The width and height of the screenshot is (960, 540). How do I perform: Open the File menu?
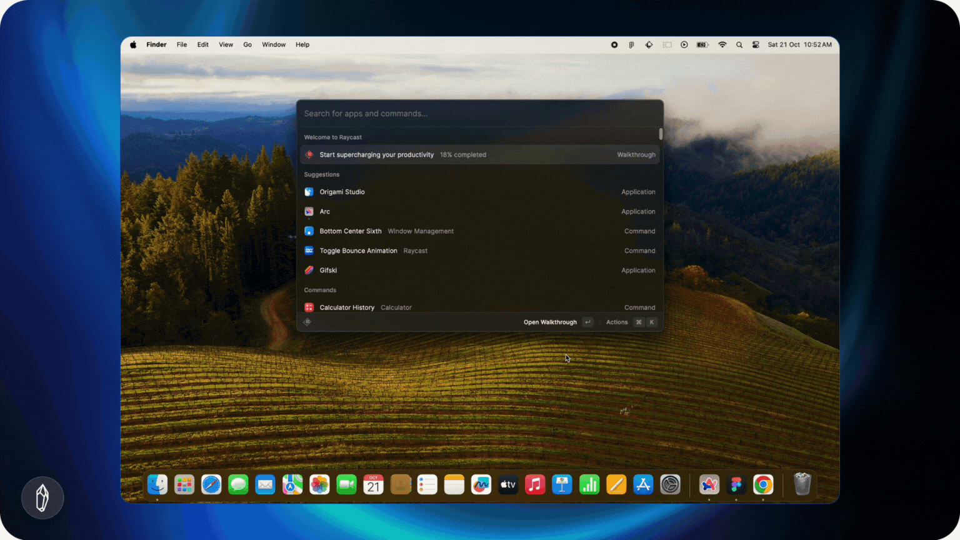(182, 45)
